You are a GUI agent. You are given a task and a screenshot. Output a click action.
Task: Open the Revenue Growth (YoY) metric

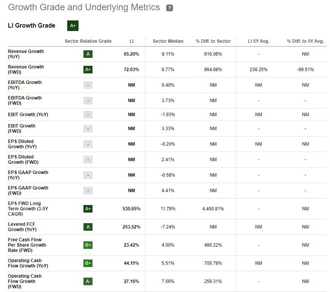(26, 54)
